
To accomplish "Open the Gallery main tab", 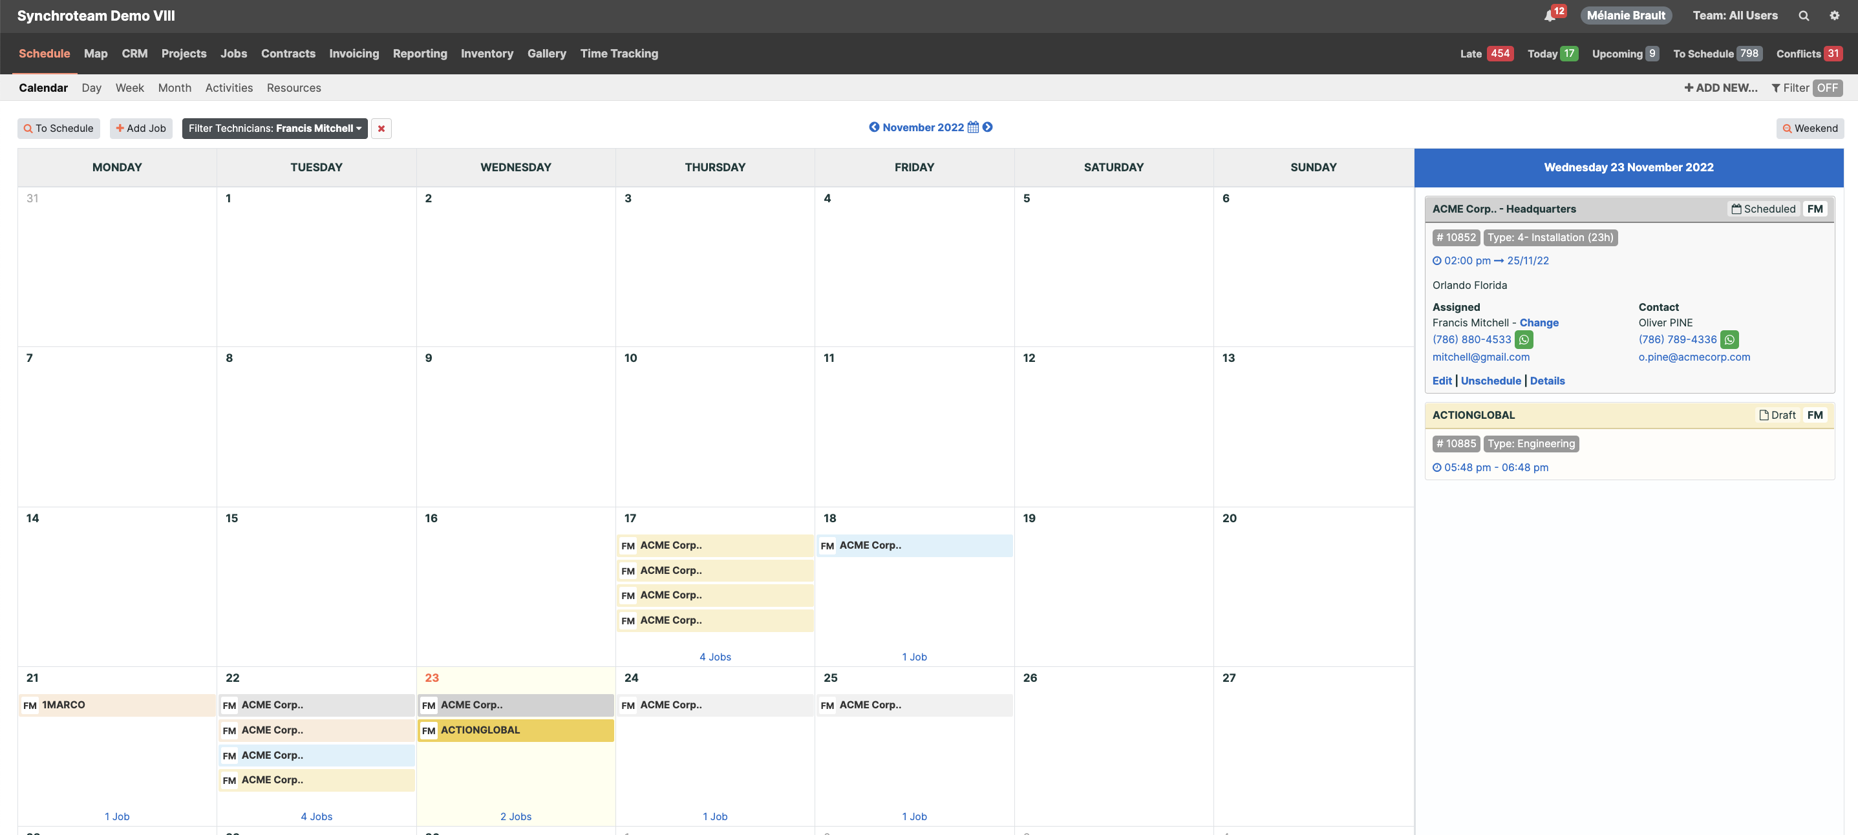I will pyautogui.click(x=546, y=54).
